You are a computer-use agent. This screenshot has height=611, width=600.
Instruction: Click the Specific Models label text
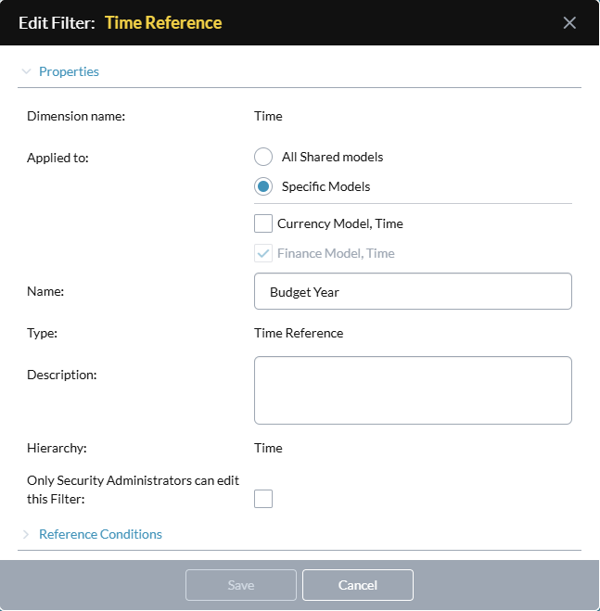pos(326,186)
